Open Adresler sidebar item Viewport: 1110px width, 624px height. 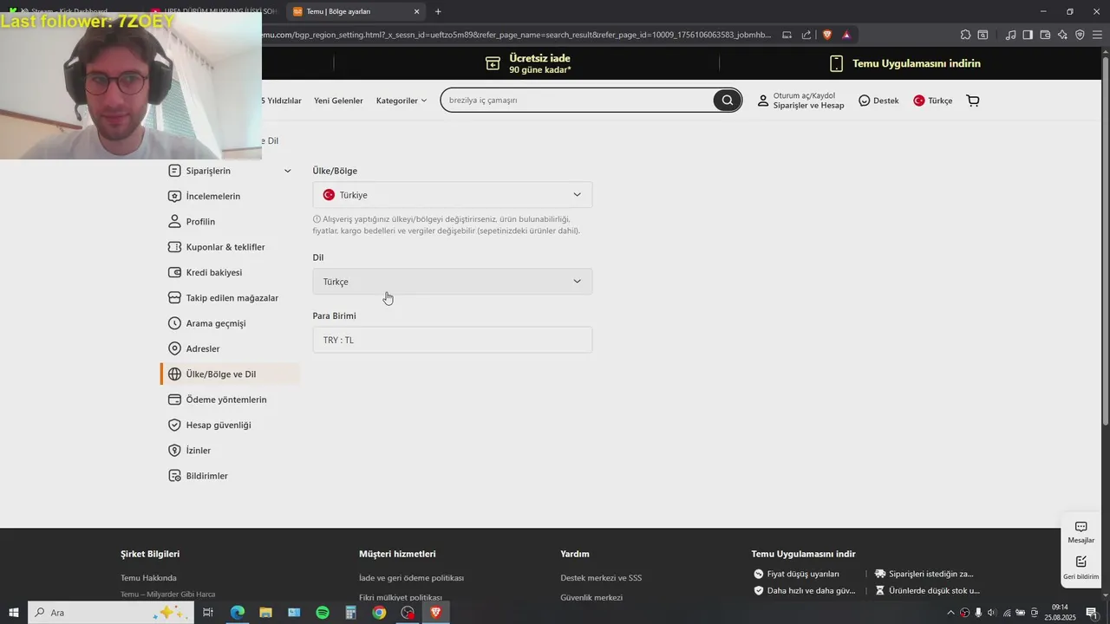(194, 348)
